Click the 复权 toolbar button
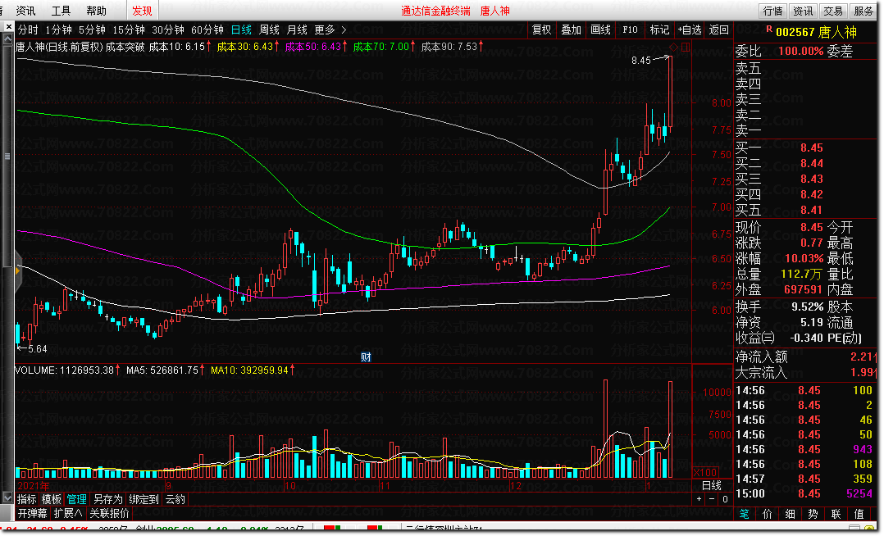Viewport: 884px width, 536px height. pos(542,30)
